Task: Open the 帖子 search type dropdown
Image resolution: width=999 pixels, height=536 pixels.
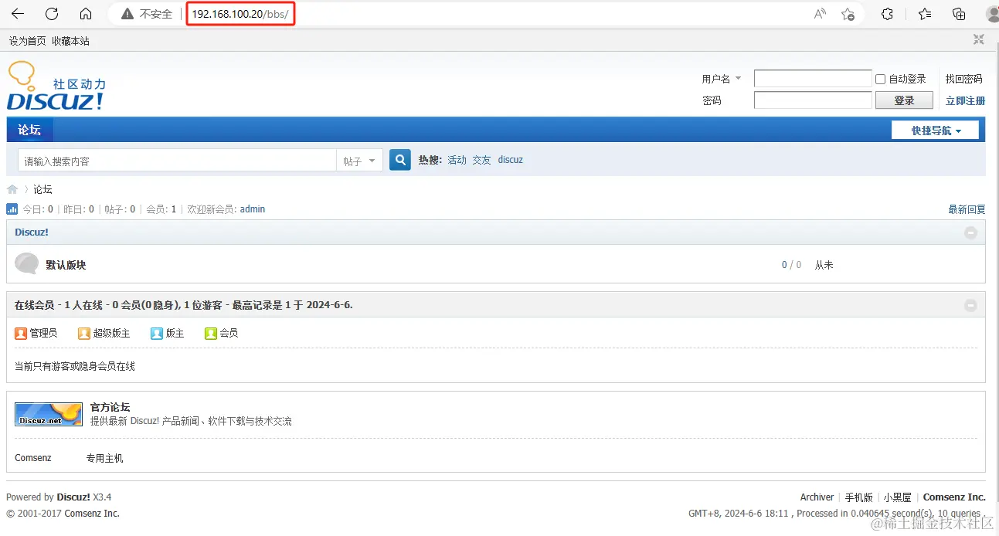Action: pos(359,161)
